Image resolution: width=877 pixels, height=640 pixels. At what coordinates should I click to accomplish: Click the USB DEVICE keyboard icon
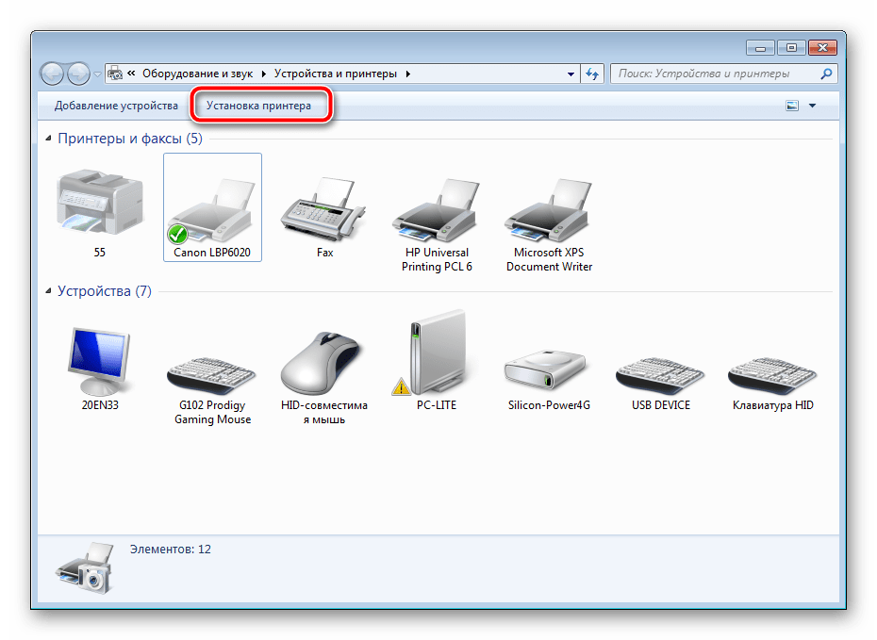[659, 372]
